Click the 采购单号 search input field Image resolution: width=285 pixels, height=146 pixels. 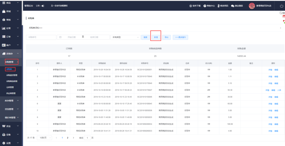(41, 37)
